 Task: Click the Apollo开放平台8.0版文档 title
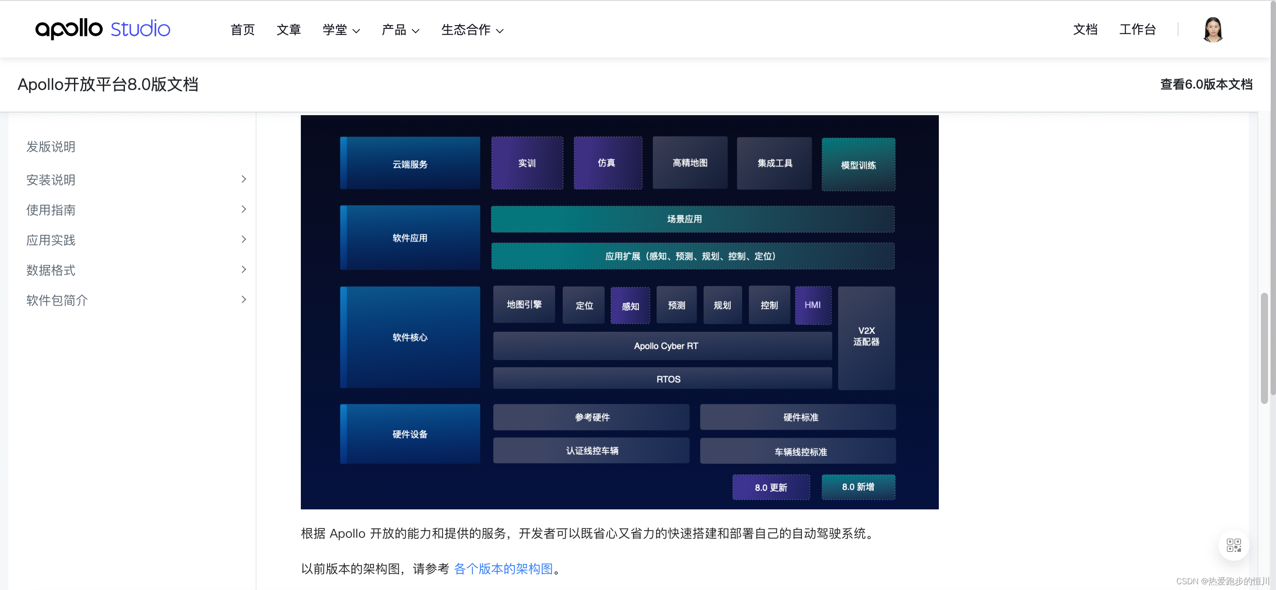[108, 84]
